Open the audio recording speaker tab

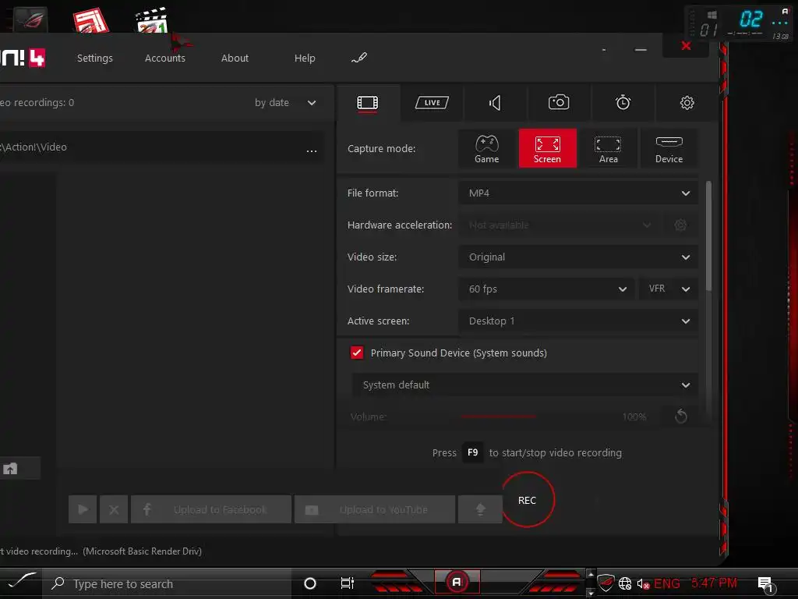495,103
